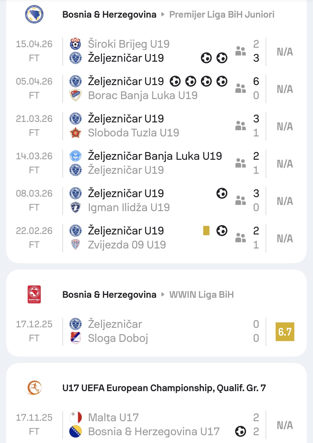Click Bosnia & Herzegovina U17 team name
The image size is (313, 443).
click(154, 432)
